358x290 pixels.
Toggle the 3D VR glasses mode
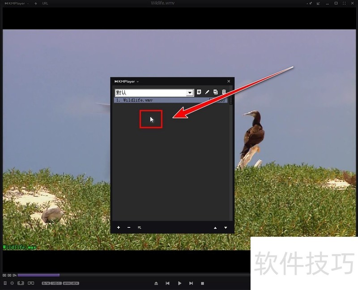[x=31, y=283]
